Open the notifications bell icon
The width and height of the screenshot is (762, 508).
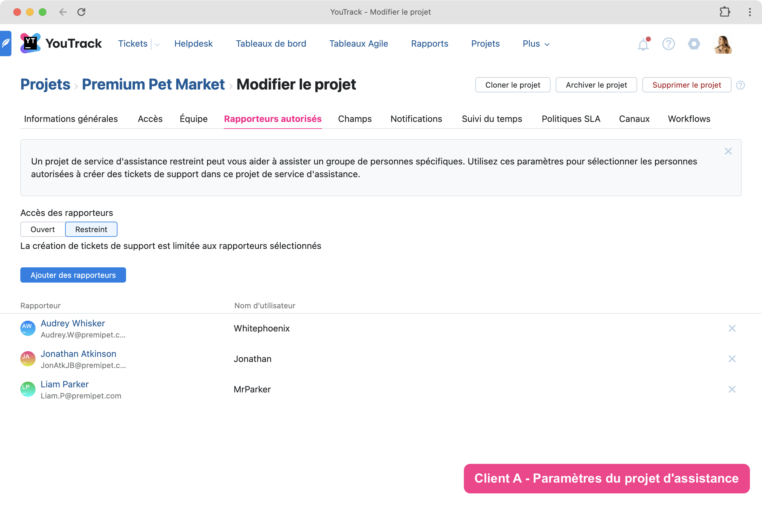[x=643, y=44]
